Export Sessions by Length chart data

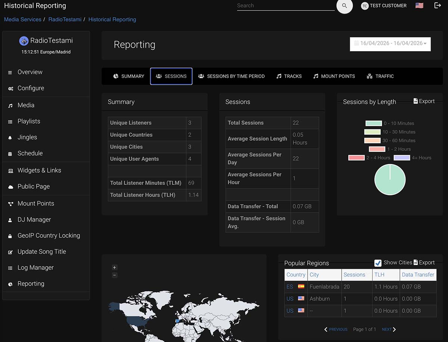[424, 101]
